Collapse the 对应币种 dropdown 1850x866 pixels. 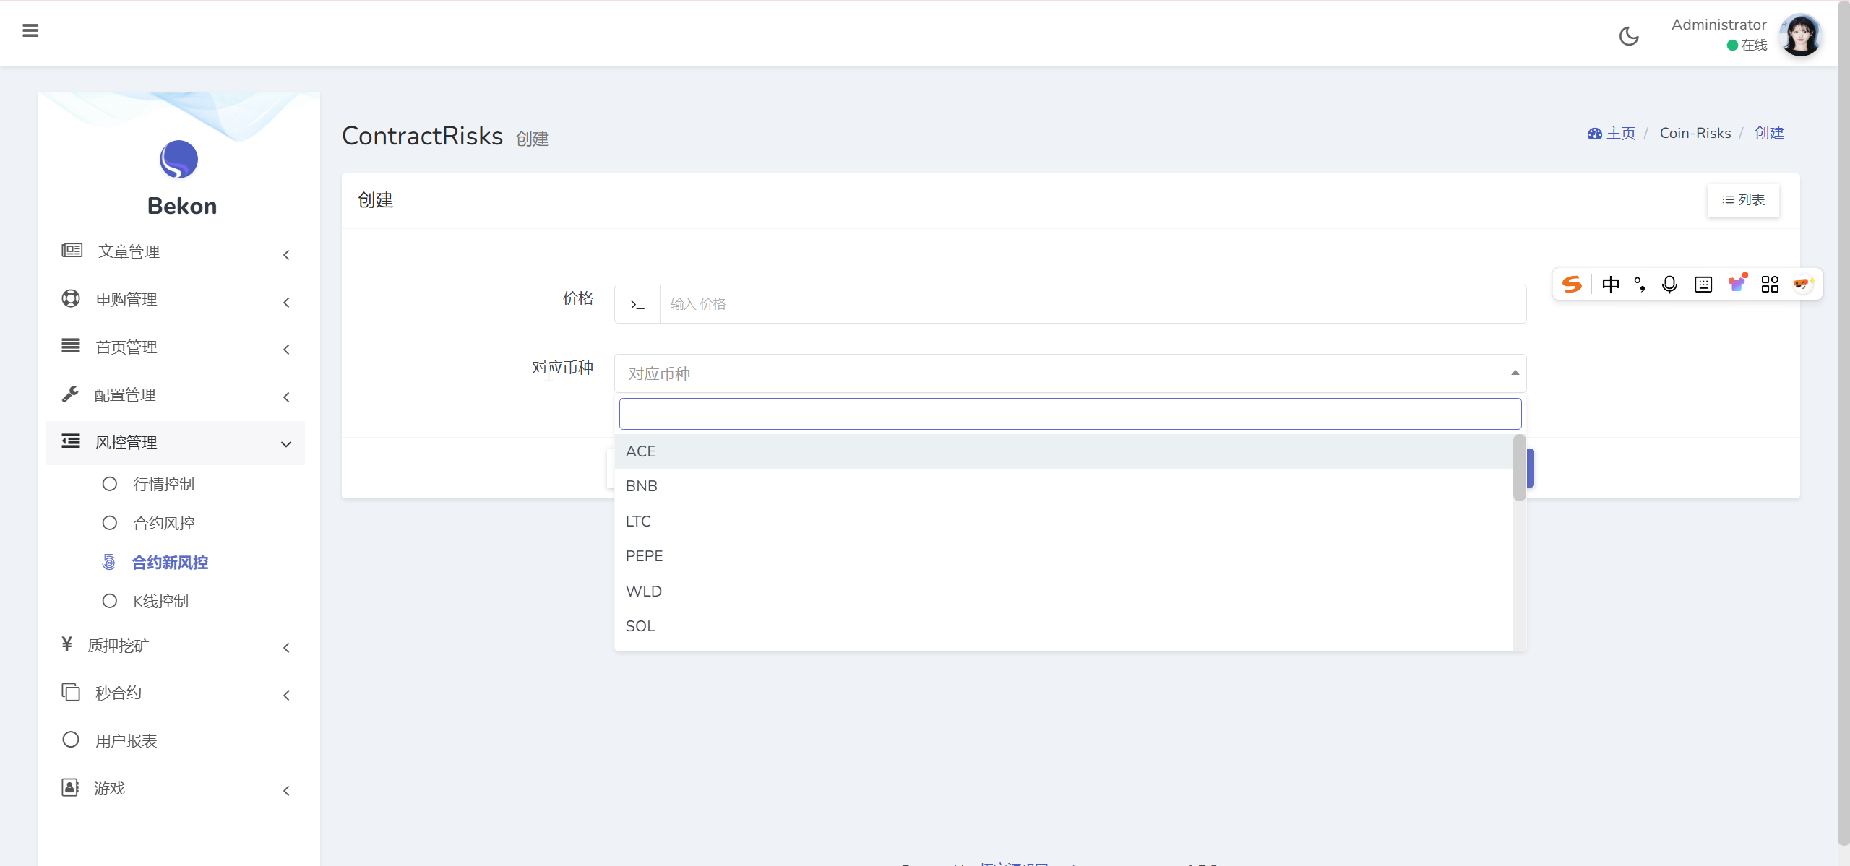pyautogui.click(x=1513, y=373)
